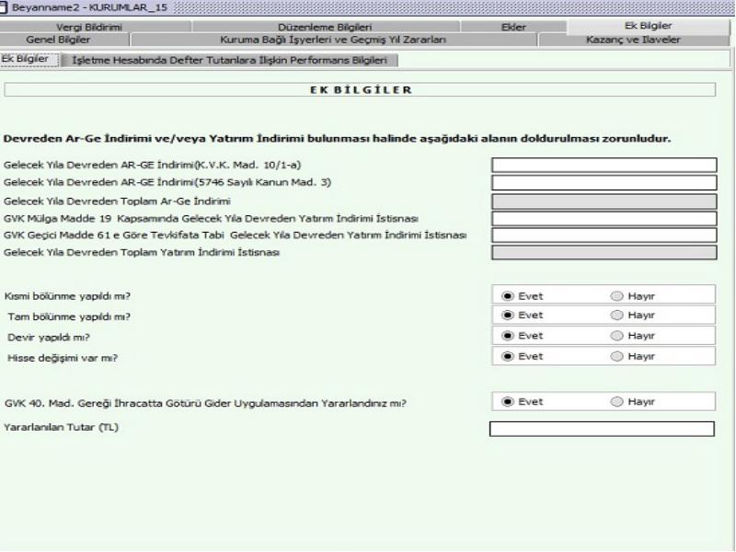Click the 'Gelecek Yıla Devreden Toplam Ar-Ge İndirimi' label

[x=117, y=201]
